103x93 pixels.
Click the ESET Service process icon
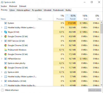pyautogui.click(x=6, y=41)
